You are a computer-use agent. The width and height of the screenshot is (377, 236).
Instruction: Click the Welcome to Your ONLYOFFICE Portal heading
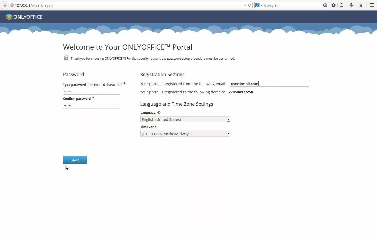tap(128, 47)
